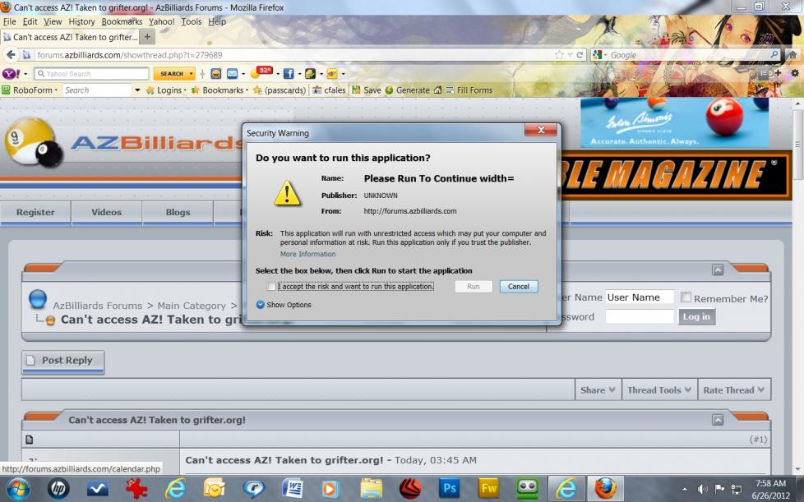Click the Facebook icon in Yahoo toolbar
The image size is (804, 502).
click(x=288, y=74)
